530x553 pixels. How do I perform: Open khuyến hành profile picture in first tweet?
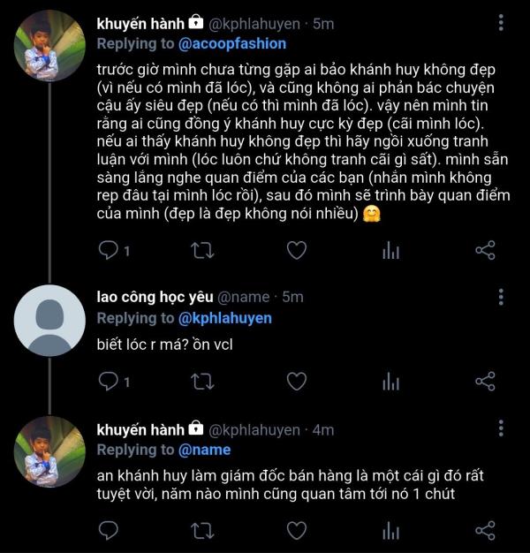click(x=49, y=46)
